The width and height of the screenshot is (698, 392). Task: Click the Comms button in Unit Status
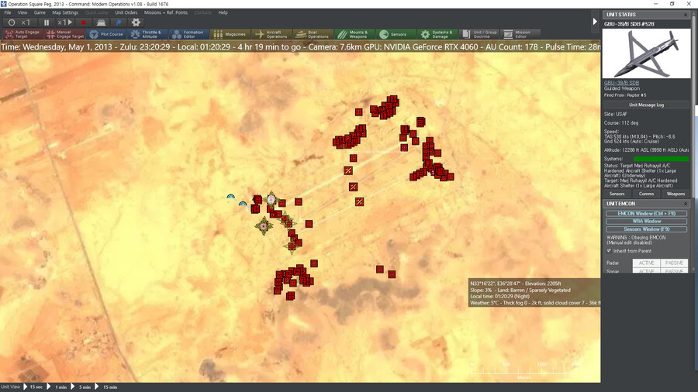(646, 194)
